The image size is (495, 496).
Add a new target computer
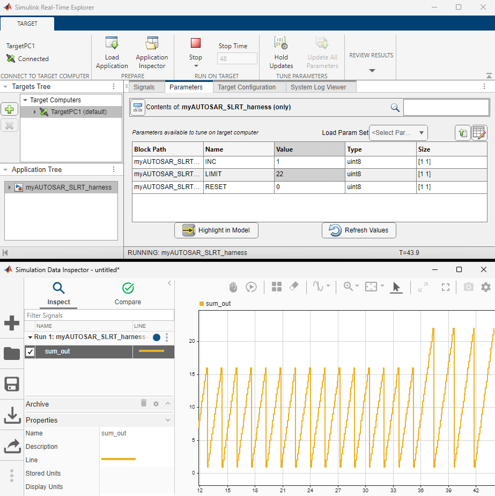[10, 110]
